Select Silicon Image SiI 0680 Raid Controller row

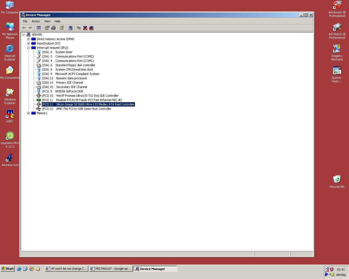tap(88, 104)
